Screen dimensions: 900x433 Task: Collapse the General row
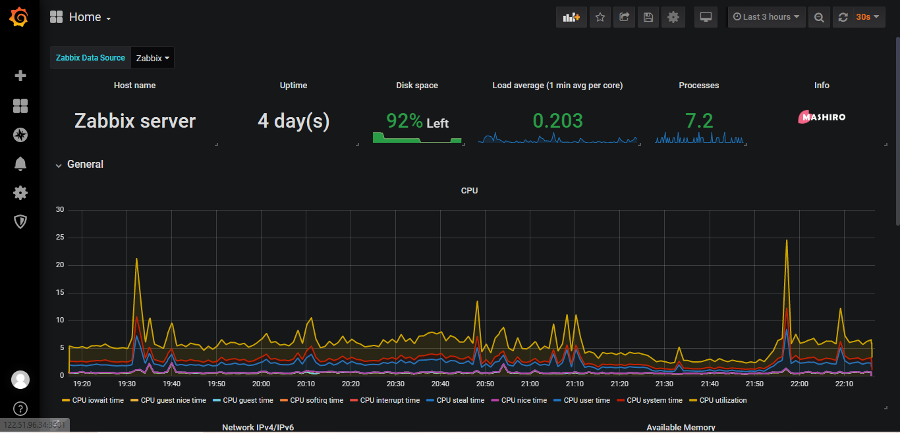(x=79, y=165)
